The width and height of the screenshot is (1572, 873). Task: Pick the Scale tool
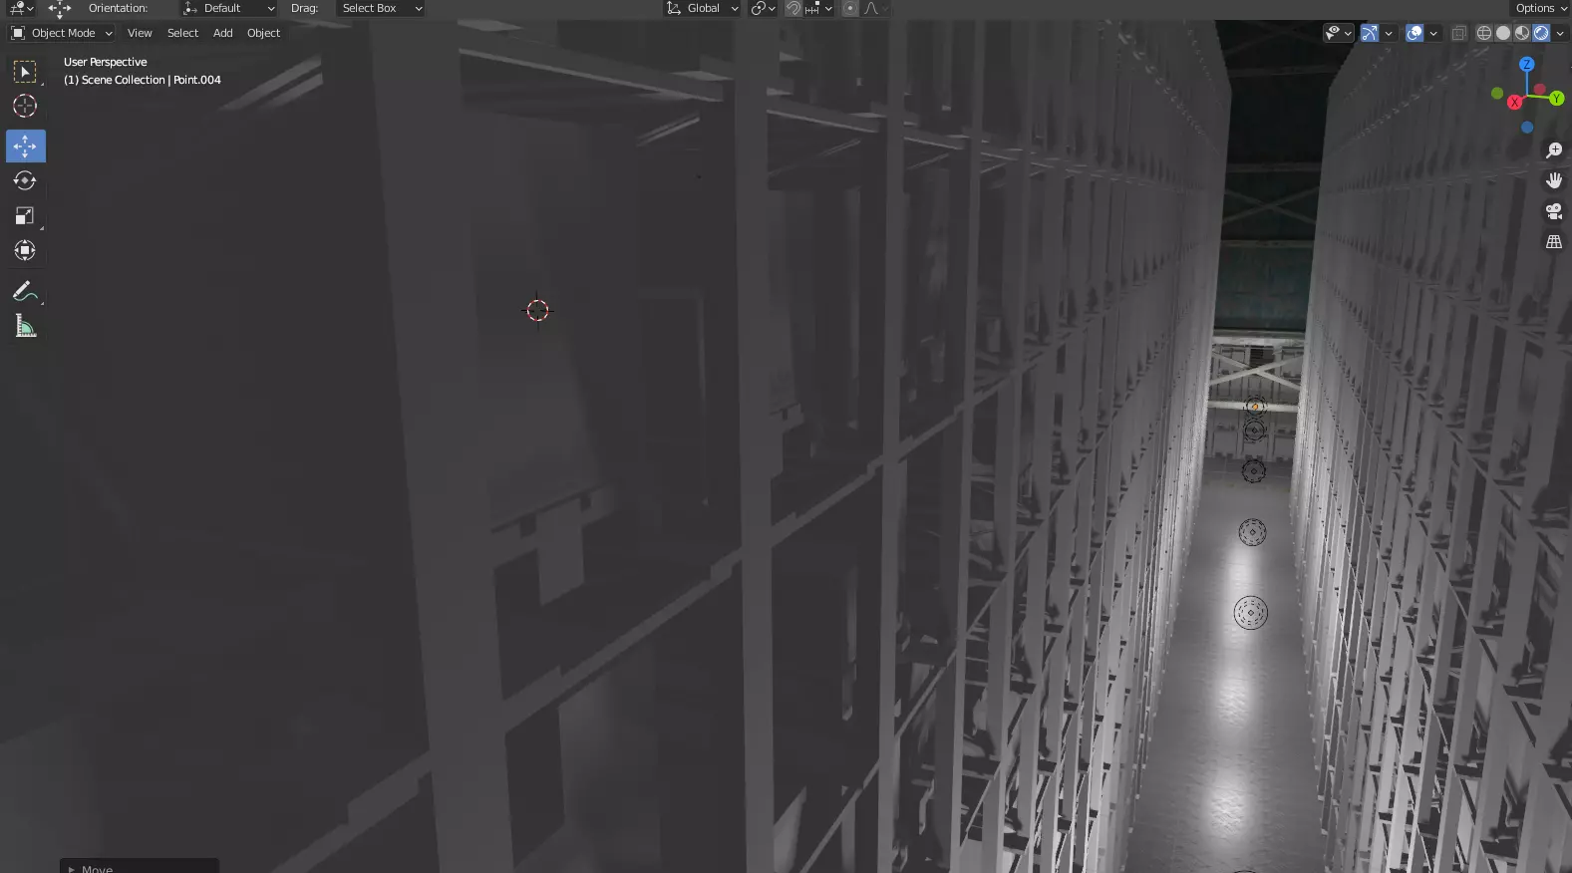25,215
